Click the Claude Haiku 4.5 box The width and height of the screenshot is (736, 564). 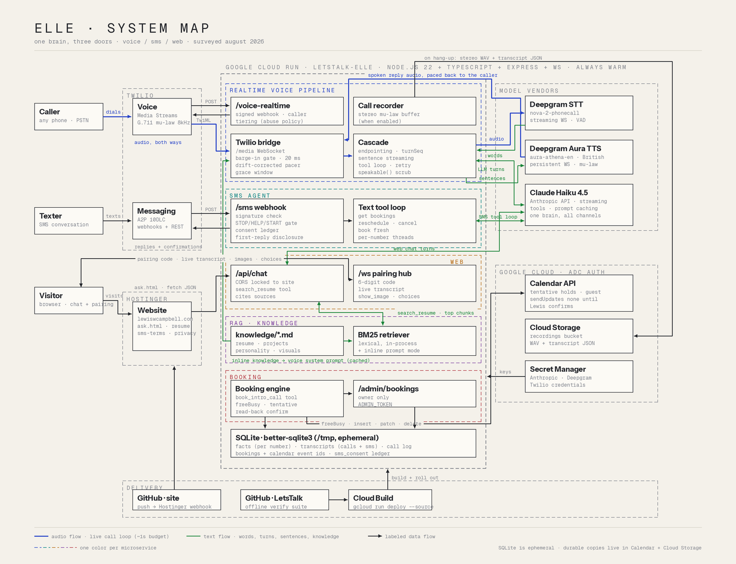579,205
